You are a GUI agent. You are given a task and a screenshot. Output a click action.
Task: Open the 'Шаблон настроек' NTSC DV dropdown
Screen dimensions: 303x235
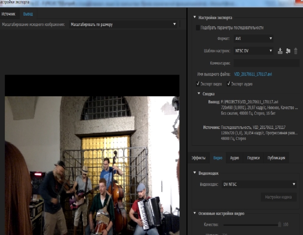(x=254, y=51)
